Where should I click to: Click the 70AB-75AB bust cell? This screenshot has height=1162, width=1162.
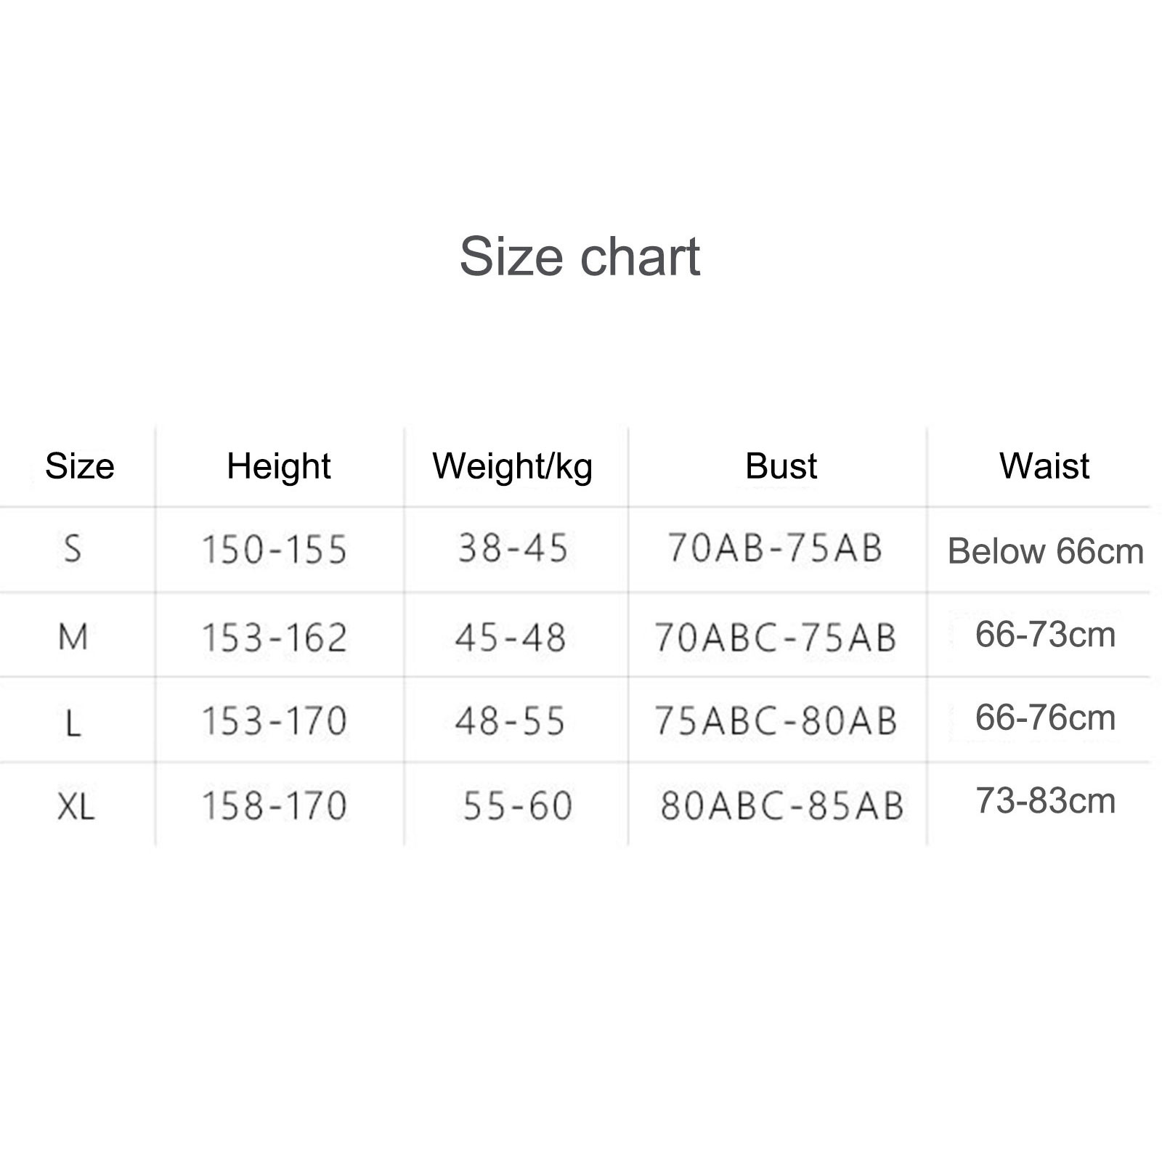[775, 548]
